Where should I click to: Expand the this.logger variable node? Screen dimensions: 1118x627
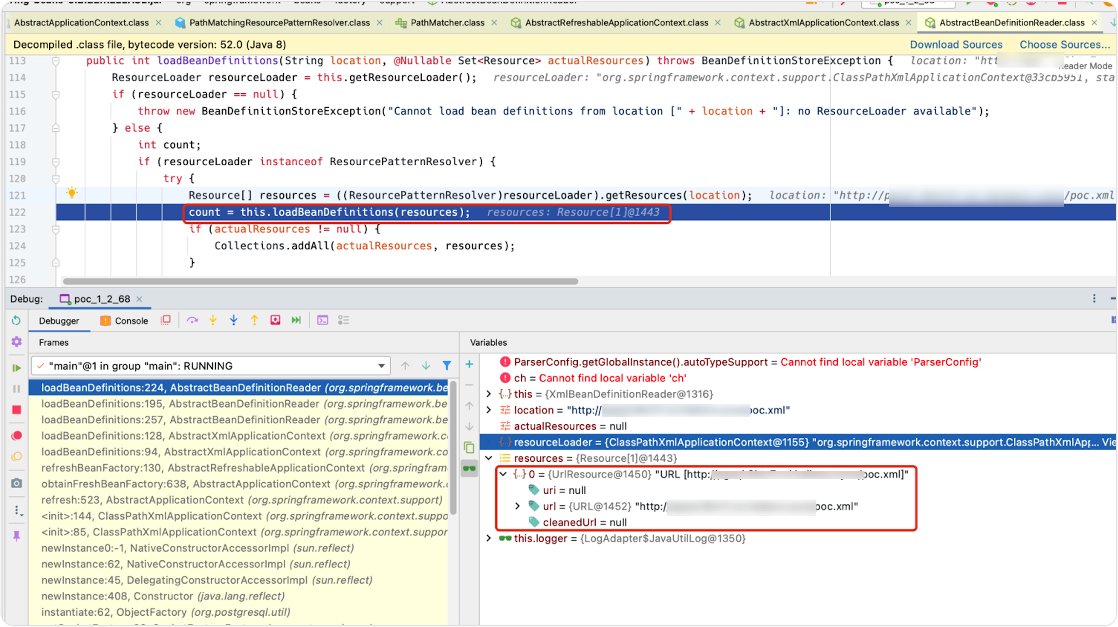pyautogui.click(x=489, y=538)
